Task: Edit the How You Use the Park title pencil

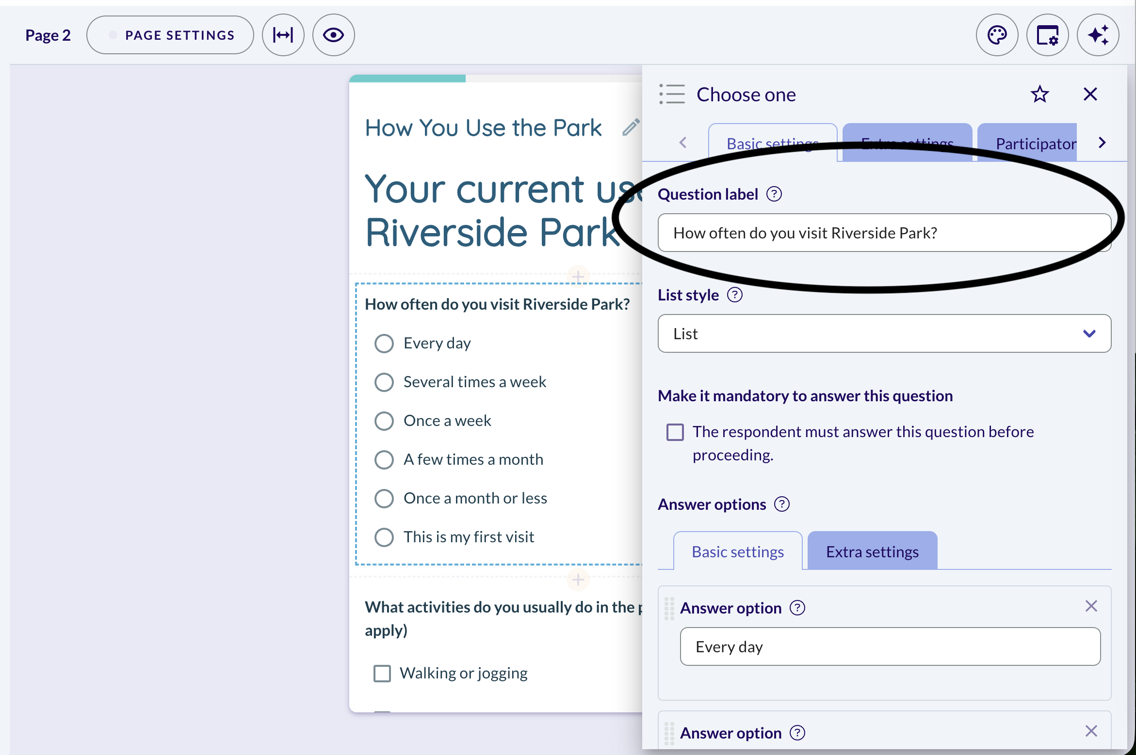Action: [x=631, y=127]
